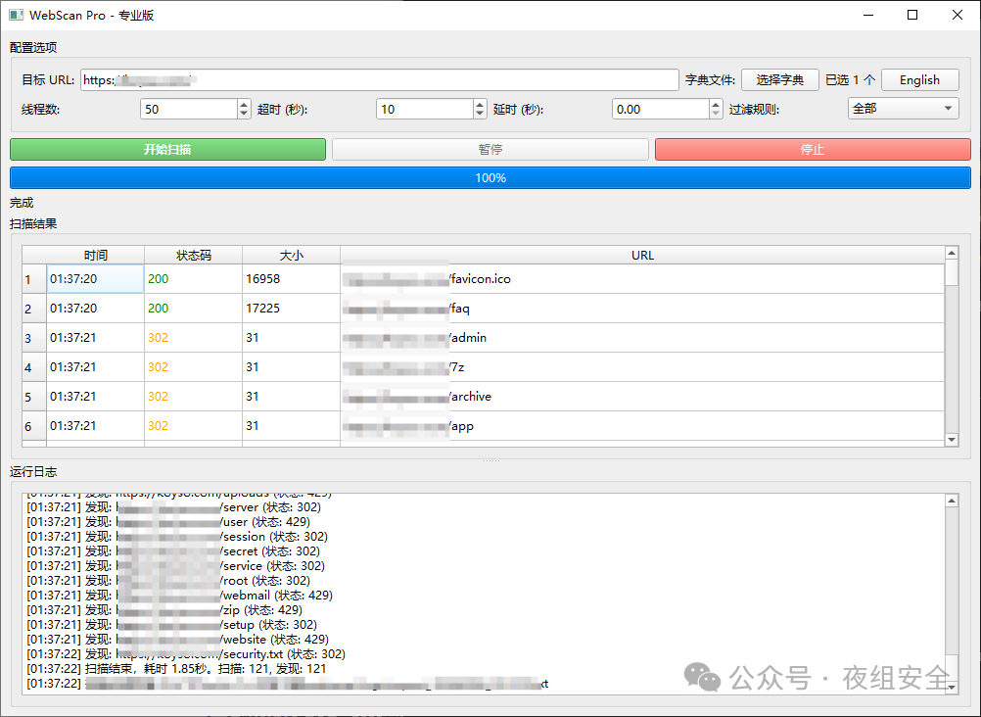Click the results table scroll up arrow
Screen dimensions: 981x717
click(952, 253)
